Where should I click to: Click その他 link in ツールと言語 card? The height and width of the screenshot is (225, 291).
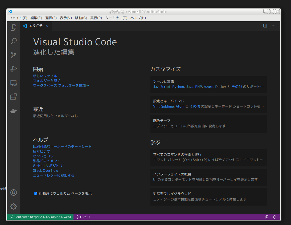(237, 87)
